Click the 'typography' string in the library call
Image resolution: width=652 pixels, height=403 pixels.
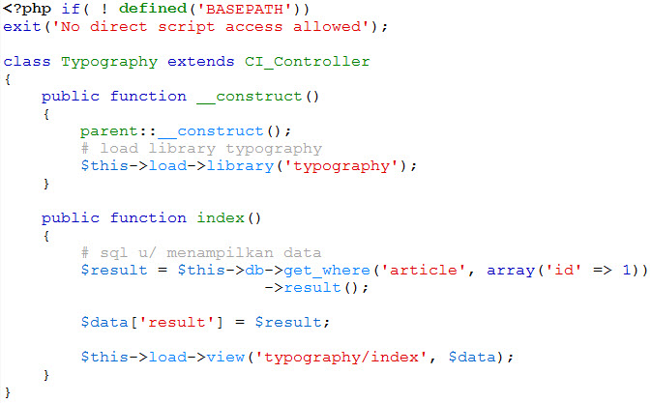point(341,166)
